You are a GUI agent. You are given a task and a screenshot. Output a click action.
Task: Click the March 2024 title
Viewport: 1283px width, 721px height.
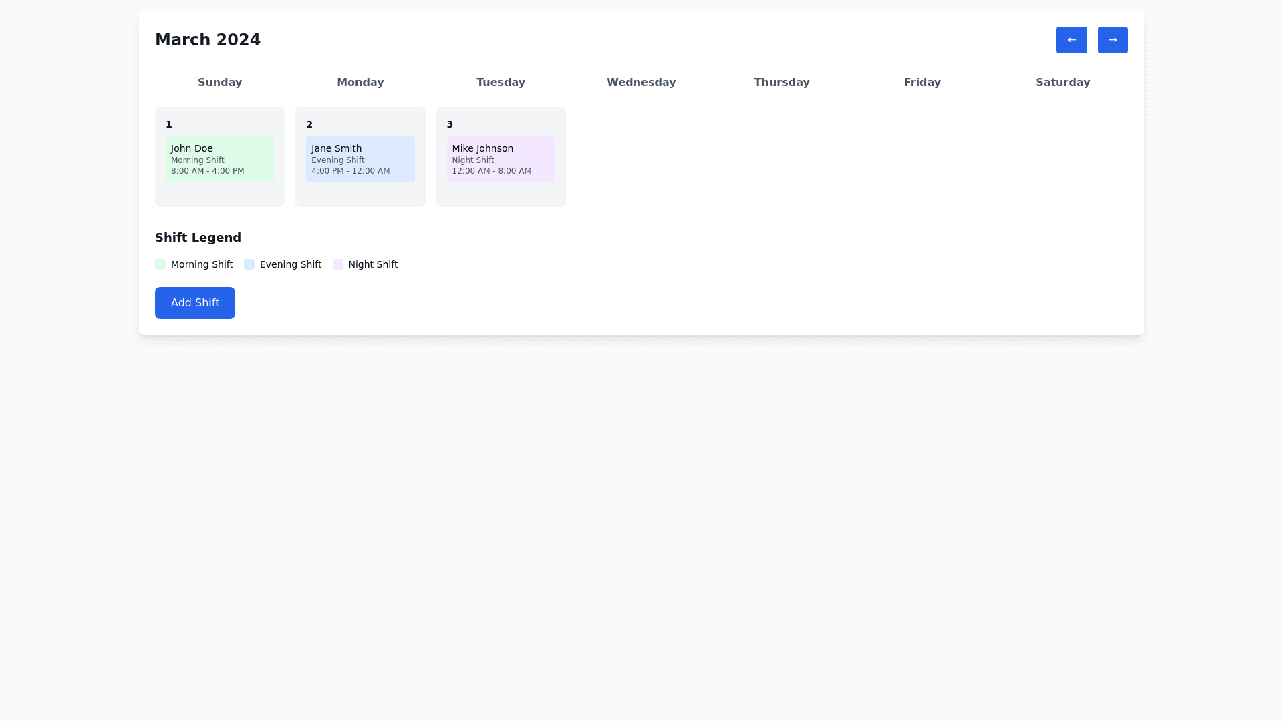(208, 40)
